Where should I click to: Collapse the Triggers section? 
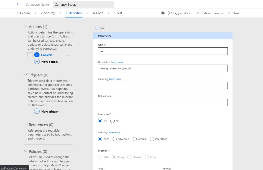[26, 75]
